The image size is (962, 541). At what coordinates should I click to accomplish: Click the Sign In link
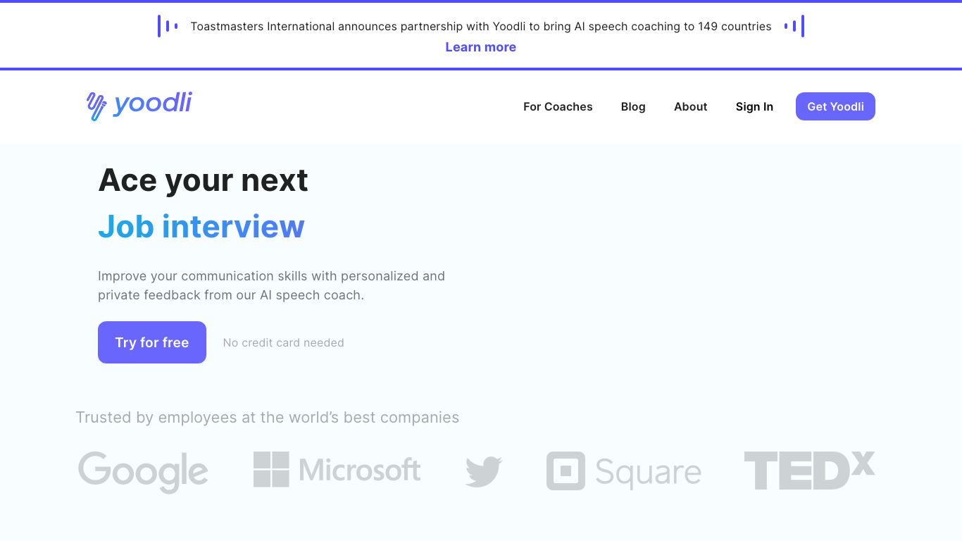[x=754, y=106]
